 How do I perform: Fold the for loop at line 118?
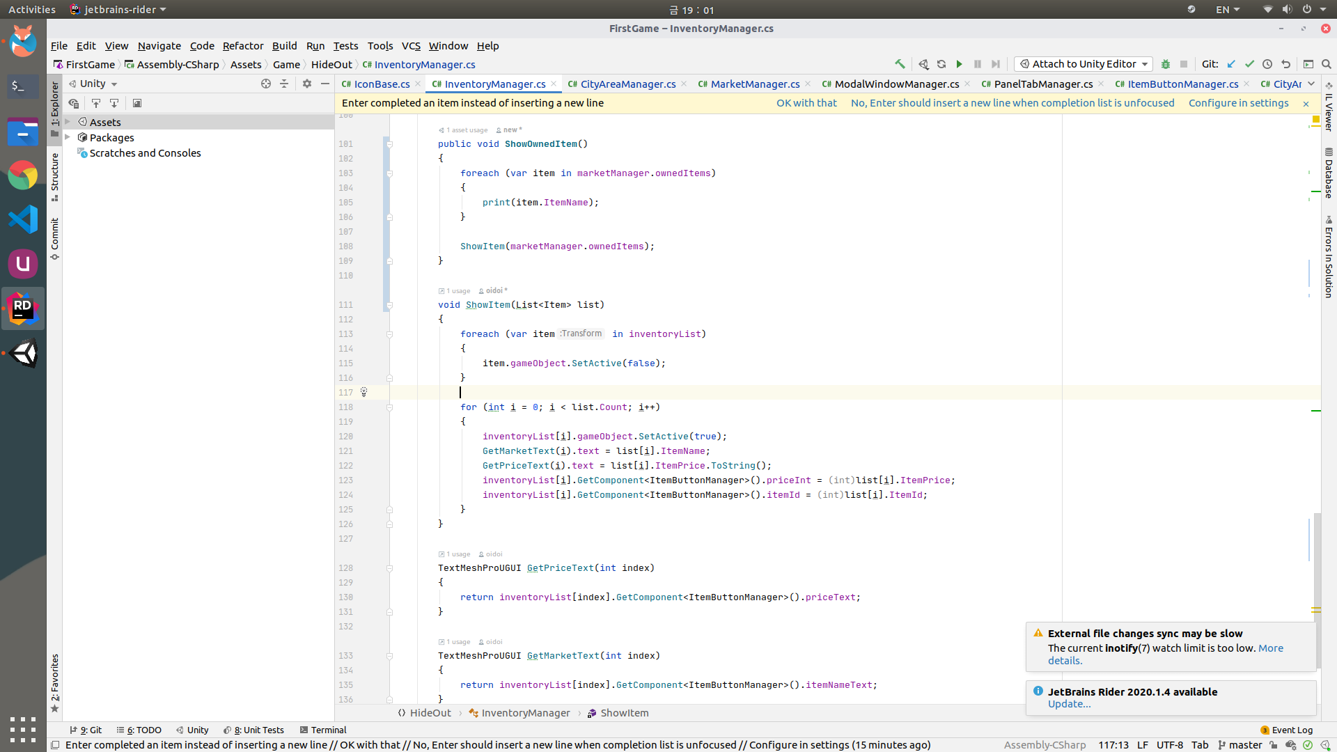pyautogui.click(x=389, y=407)
